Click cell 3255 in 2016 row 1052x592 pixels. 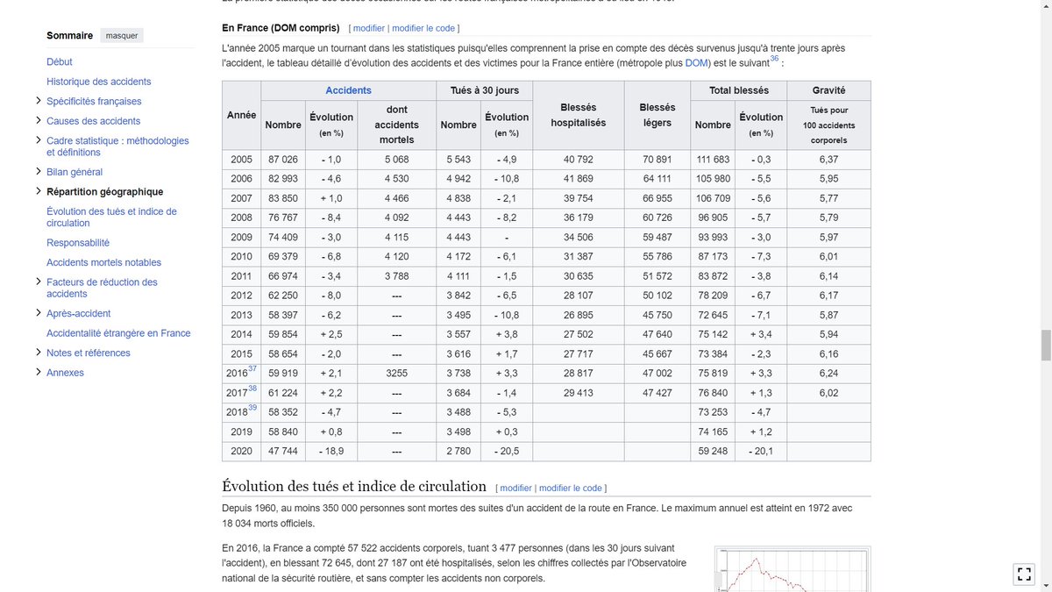tap(396, 373)
